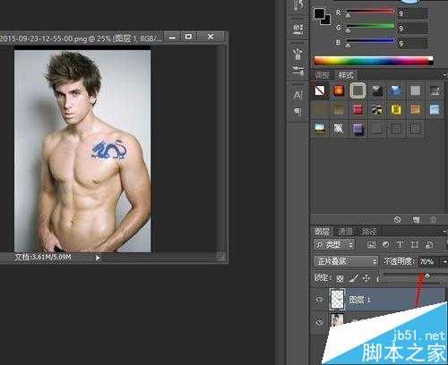The image size is (448, 365).
Task: Toggle lock transparent pixels option
Action: point(340,278)
